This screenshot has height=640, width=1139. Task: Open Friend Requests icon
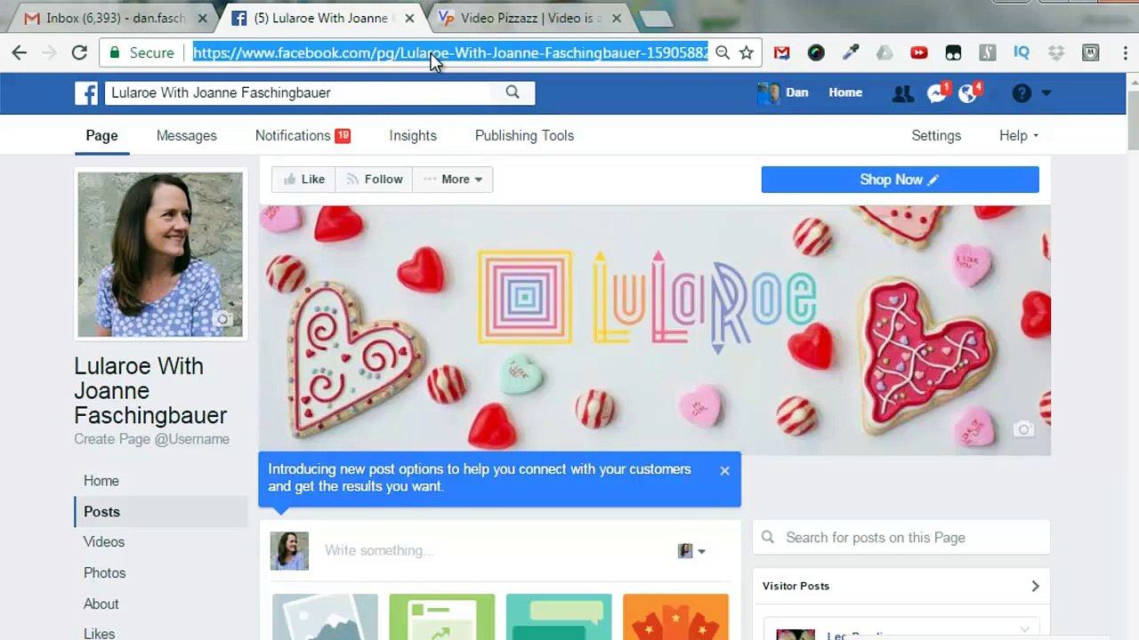pos(902,93)
